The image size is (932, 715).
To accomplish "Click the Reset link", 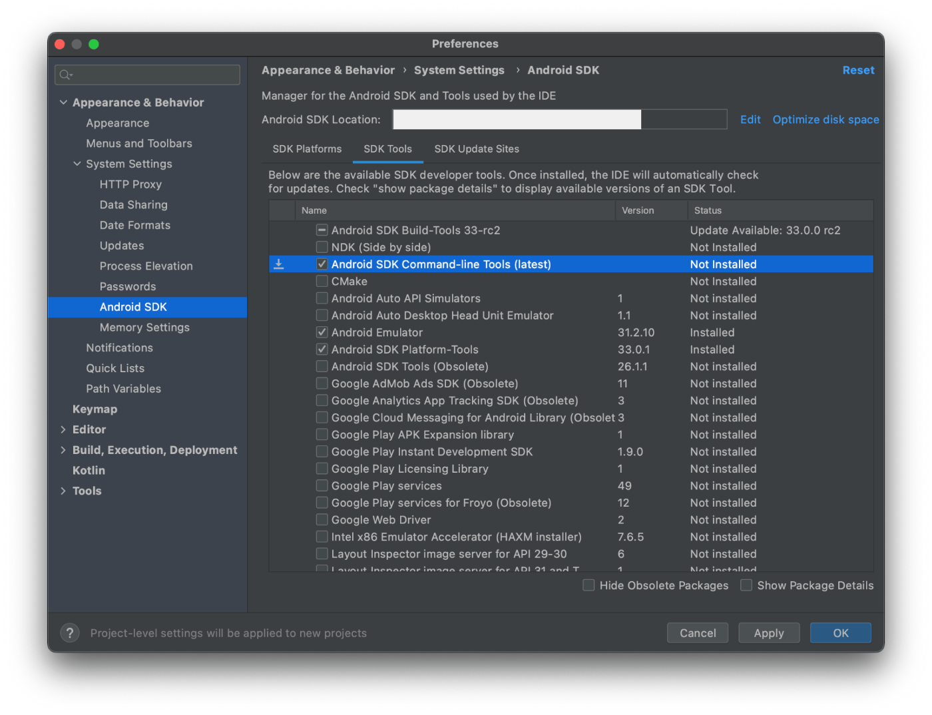I will tap(858, 70).
